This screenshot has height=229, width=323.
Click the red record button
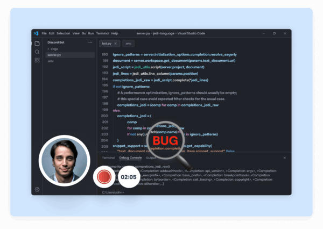point(103,176)
